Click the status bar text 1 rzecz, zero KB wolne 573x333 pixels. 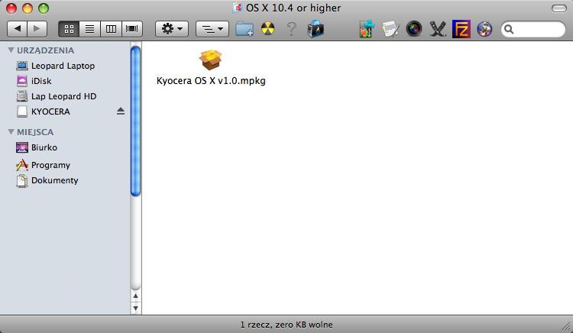(286, 325)
